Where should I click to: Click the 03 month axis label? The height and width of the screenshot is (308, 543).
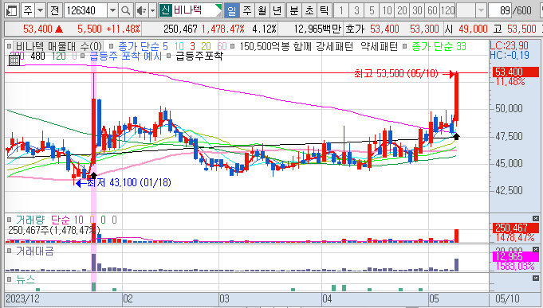[224, 298]
